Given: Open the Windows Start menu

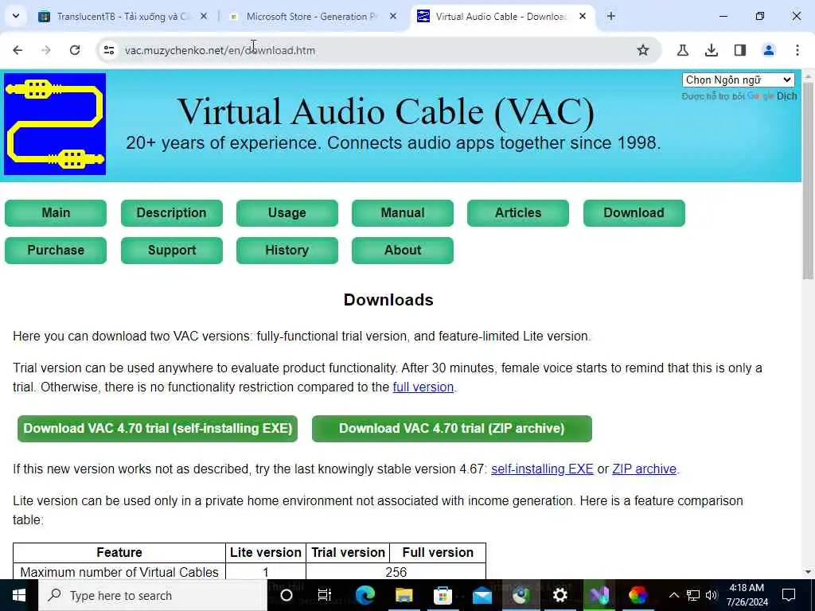Looking at the screenshot, I should pos(19,595).
